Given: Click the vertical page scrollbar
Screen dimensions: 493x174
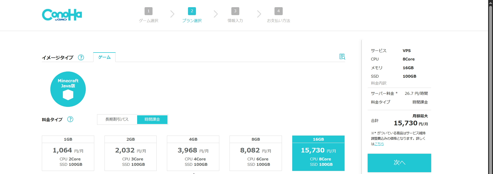Looking at the screenshot, I should tap(490, 87).
